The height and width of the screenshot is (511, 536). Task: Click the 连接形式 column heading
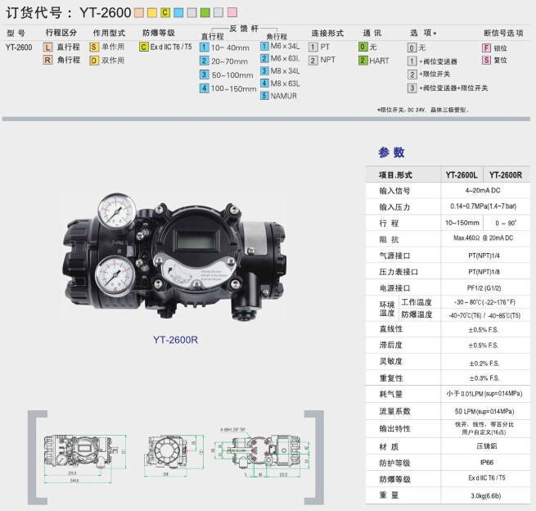coord(327,34)
